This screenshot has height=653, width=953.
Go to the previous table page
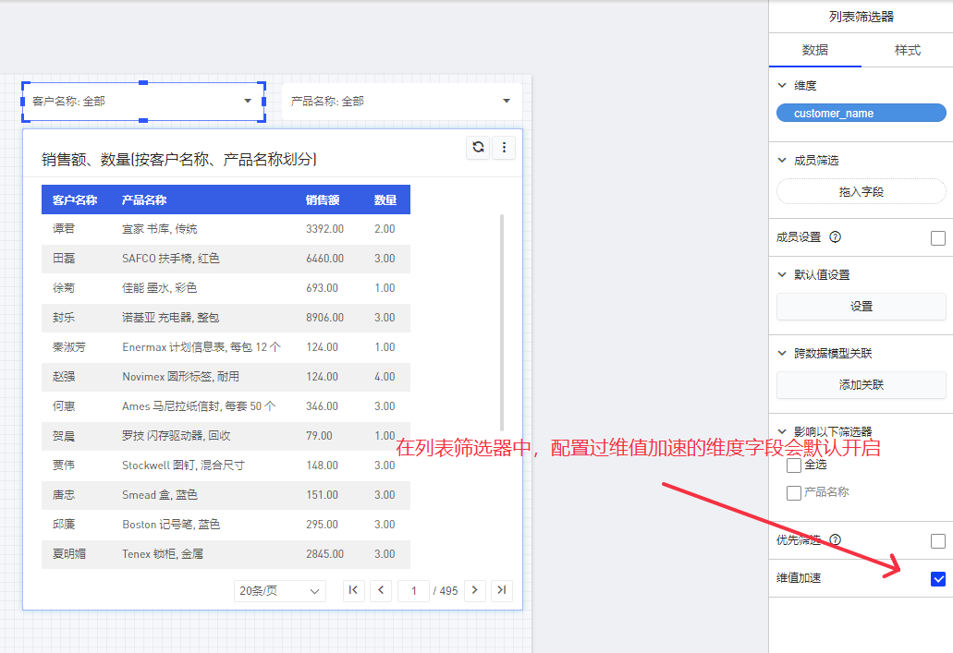381,590
